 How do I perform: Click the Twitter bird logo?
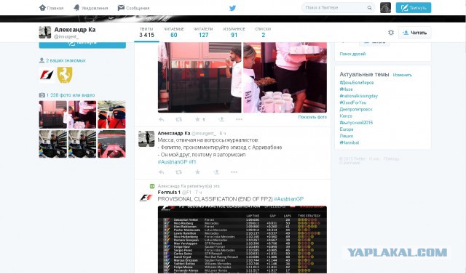tap(233, 8)
